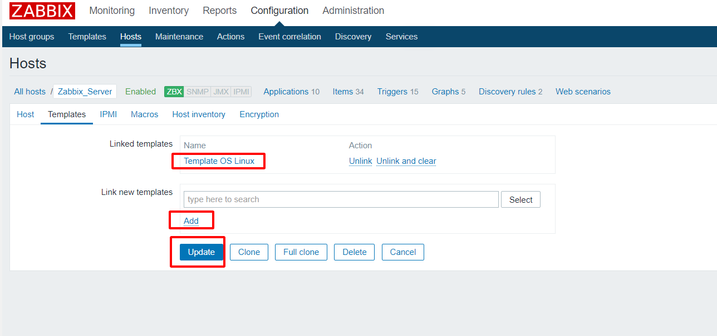Open the Monitoring menu
Viewport: 717px width, 336px height.
coord(112,11)
